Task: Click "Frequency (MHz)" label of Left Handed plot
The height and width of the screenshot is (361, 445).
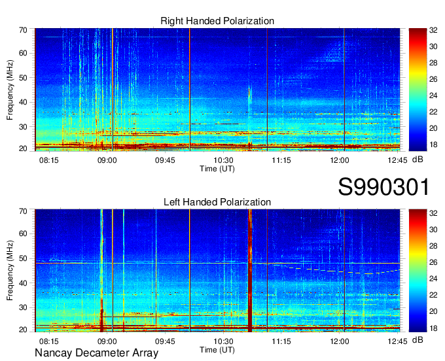Action: pyautogui.click(x=10, y=271)
